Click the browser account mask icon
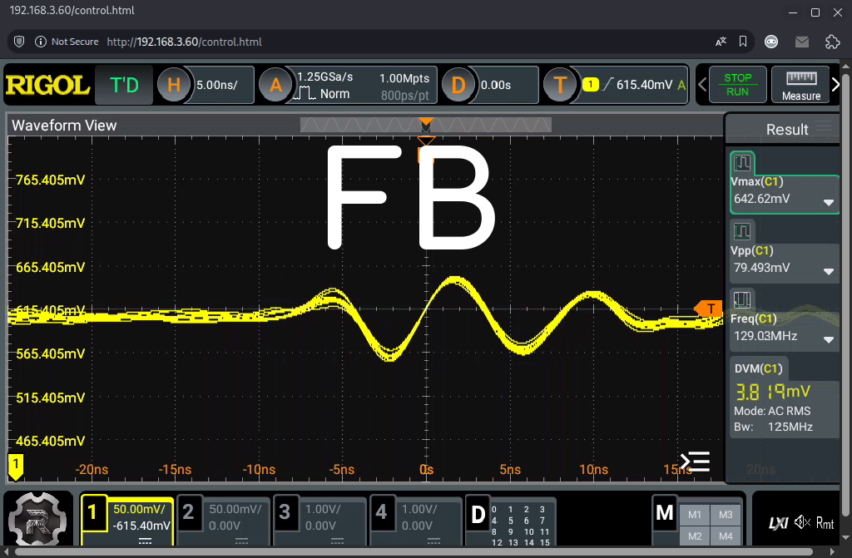The image size is (852, 558). (x=771, y=42)
